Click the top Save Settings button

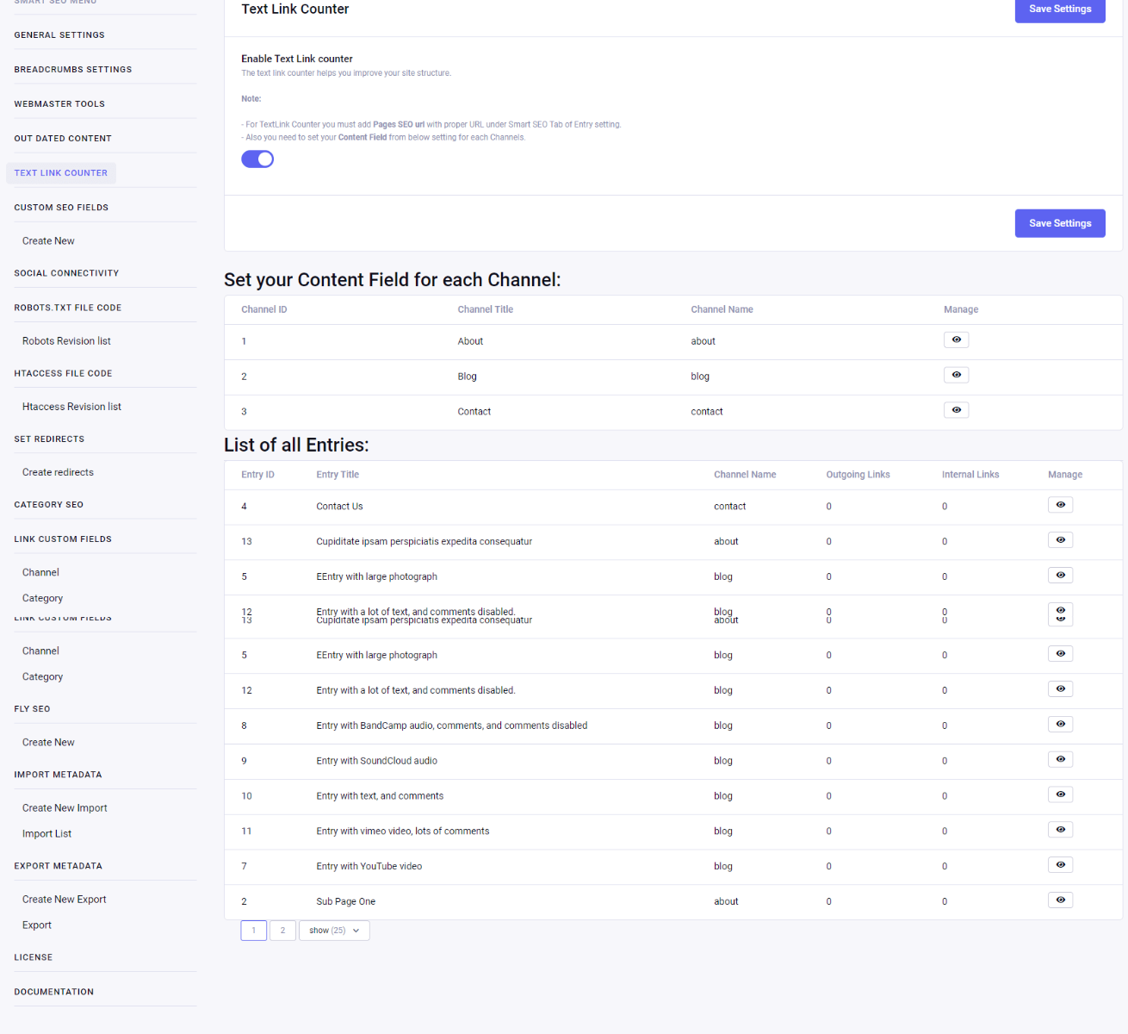tap(1059, 9)
